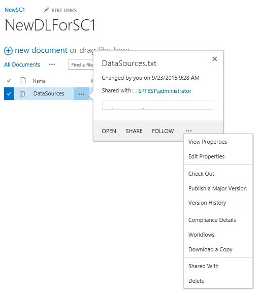Click the ellipsis beside DataSources row
The height and width of the screenshot is (292, 258).
[x=81, y=94]
